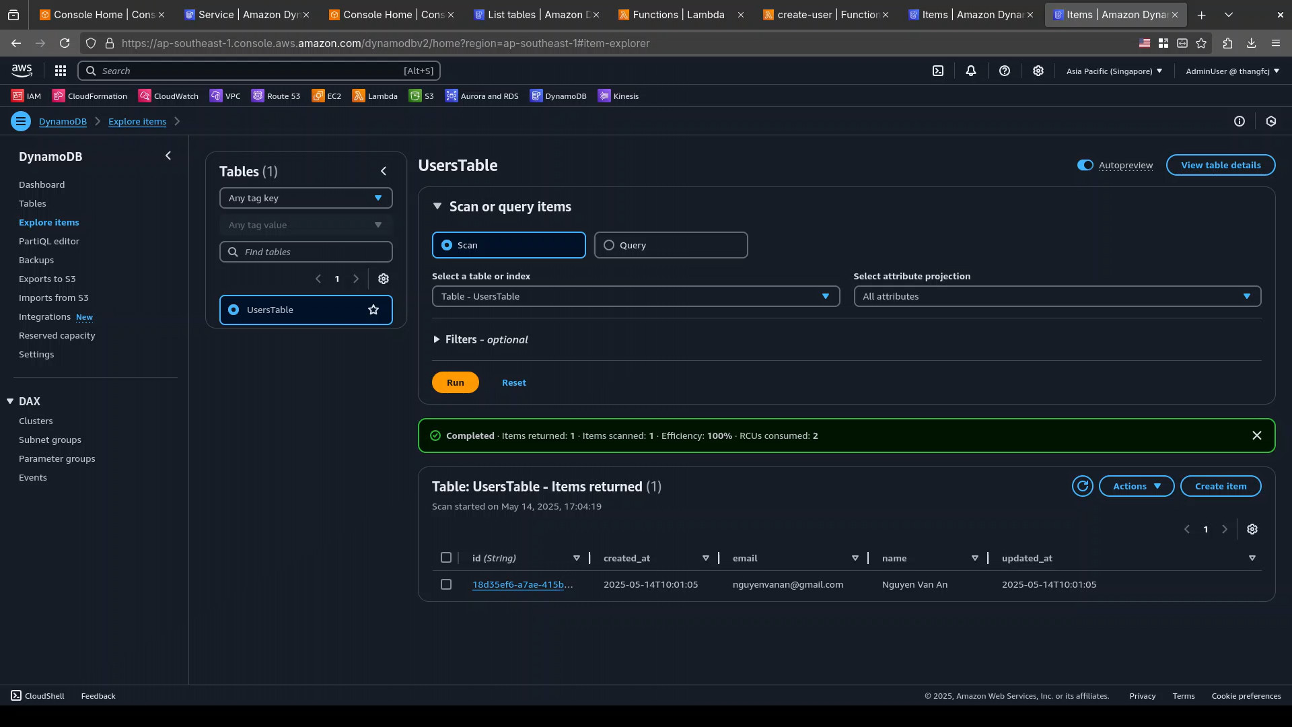Toggle the hamburger side navigation button
This screenshot has width=1292, height=727.
[x=21, y=121]
